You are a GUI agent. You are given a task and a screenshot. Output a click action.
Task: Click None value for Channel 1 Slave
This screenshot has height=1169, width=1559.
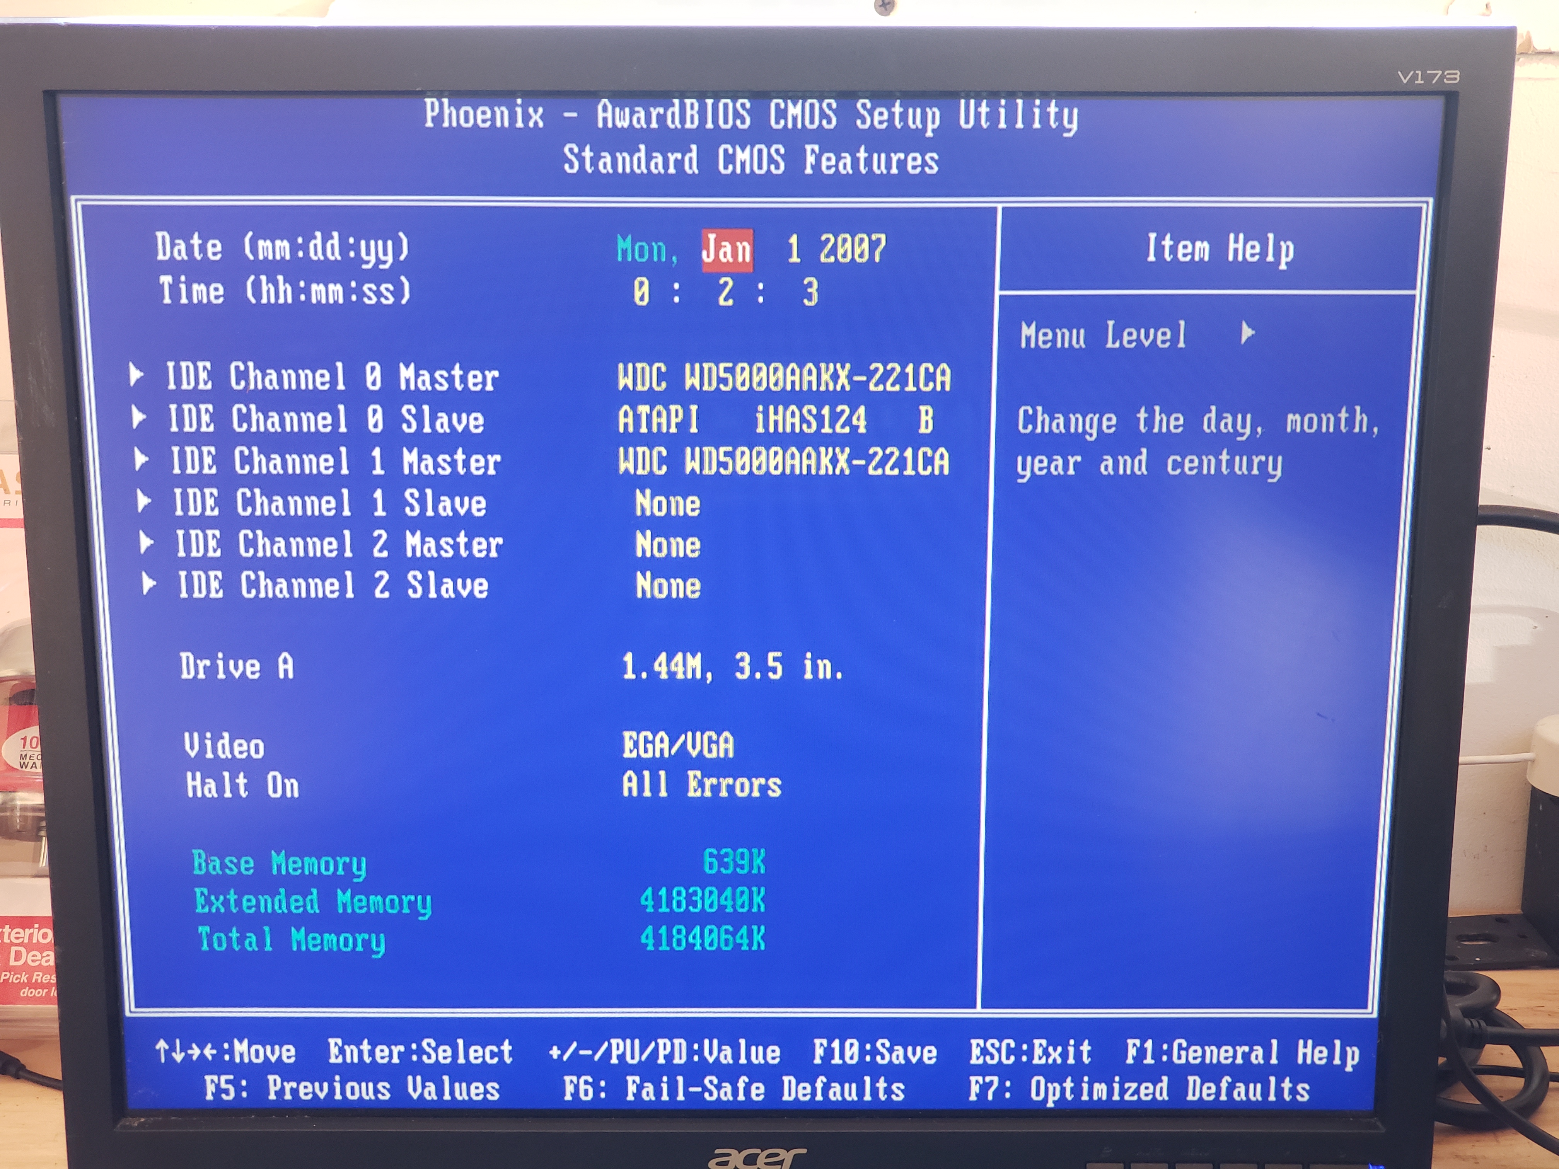(x=667, y=504)
